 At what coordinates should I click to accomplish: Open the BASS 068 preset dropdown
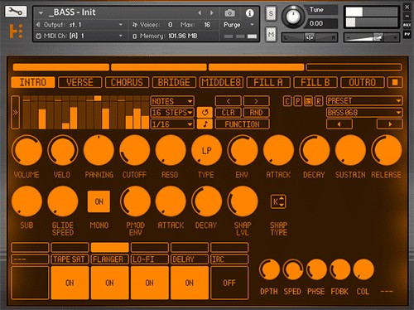(364, 113)
